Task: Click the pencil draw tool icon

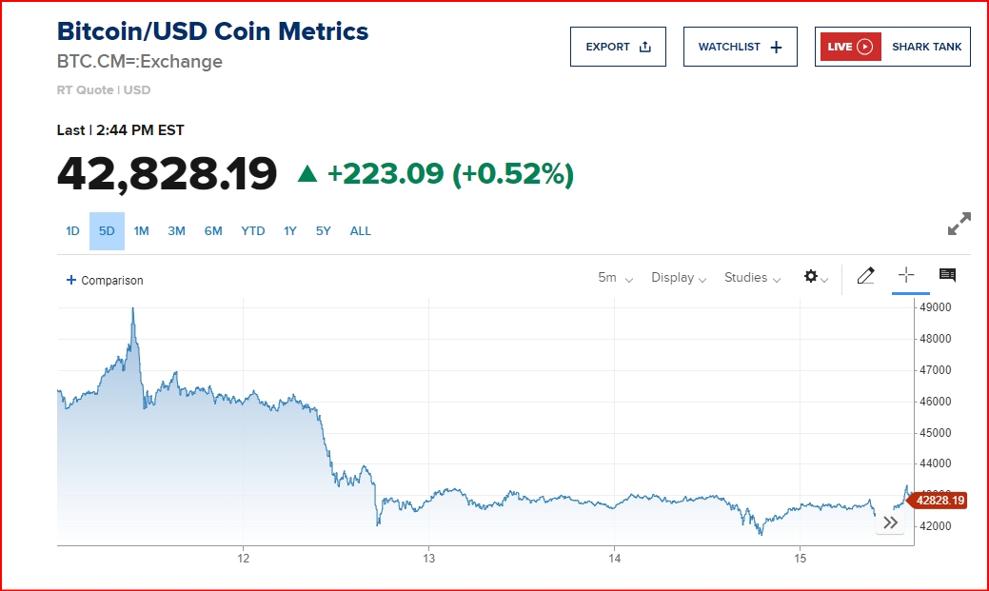Action: [865, 277]
